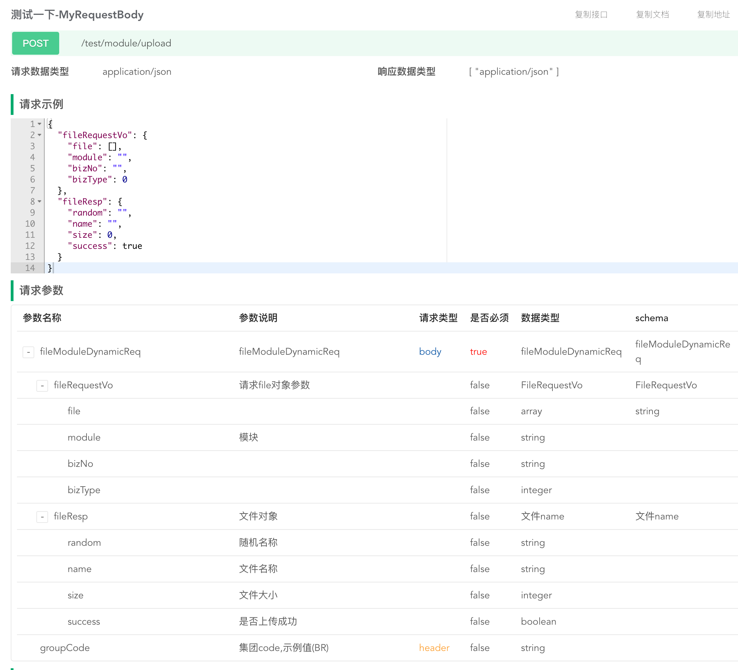Click the response type [ "application/json" ] value
The height and width of the screenshot is (670, 738).
(514, 72)
